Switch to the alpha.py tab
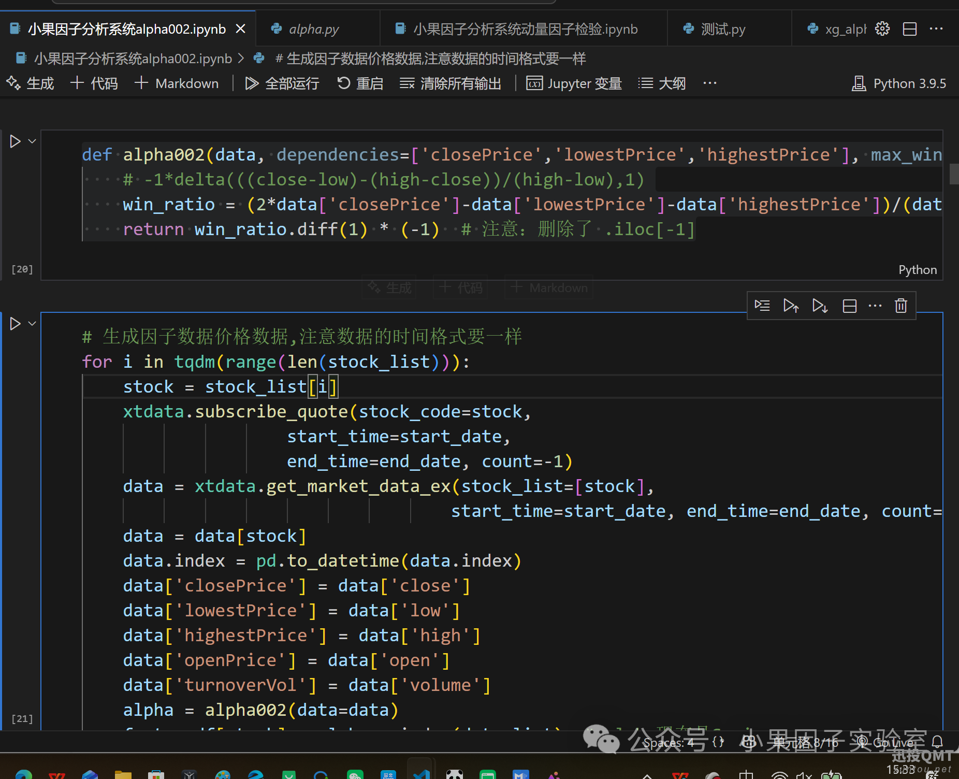This screenshot has width=959, height=779. pos(317,29)
